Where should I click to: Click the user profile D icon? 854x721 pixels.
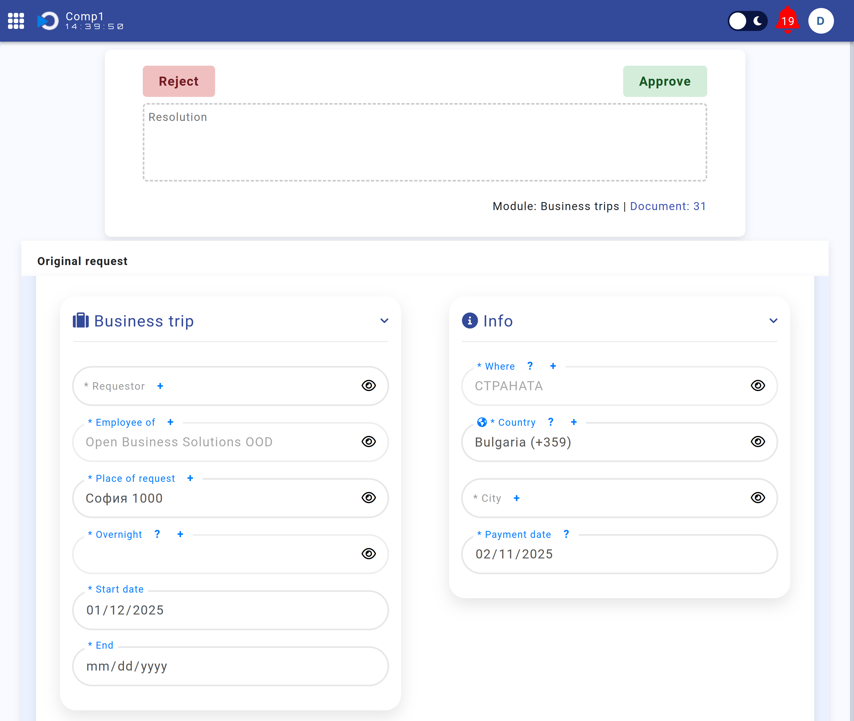coord(821,21)
